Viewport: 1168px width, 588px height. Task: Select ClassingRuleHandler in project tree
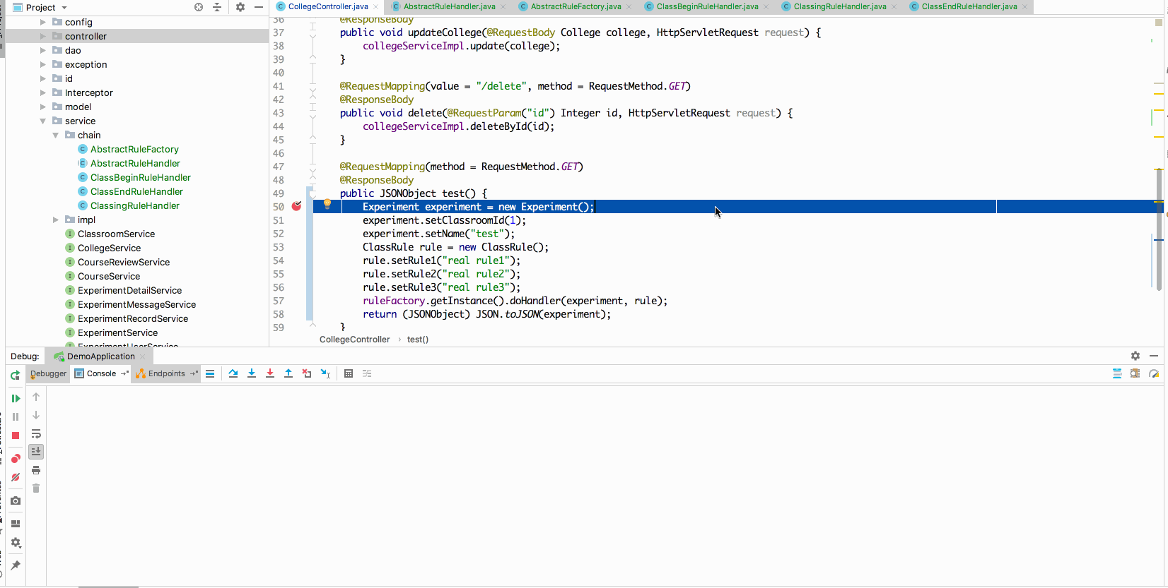tap(134, 205)
